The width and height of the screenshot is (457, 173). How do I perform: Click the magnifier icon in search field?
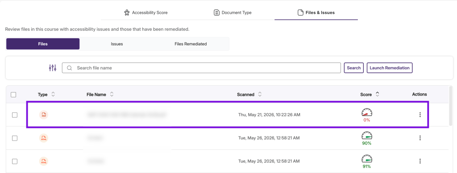coord(69,68)
